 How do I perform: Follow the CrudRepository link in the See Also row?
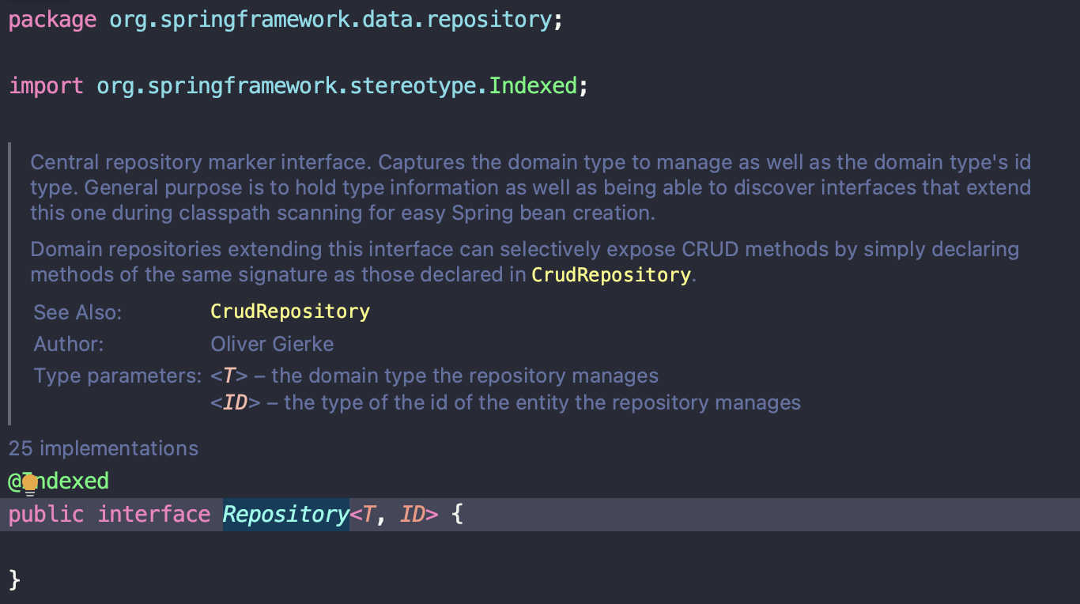(x=290, y=311)
